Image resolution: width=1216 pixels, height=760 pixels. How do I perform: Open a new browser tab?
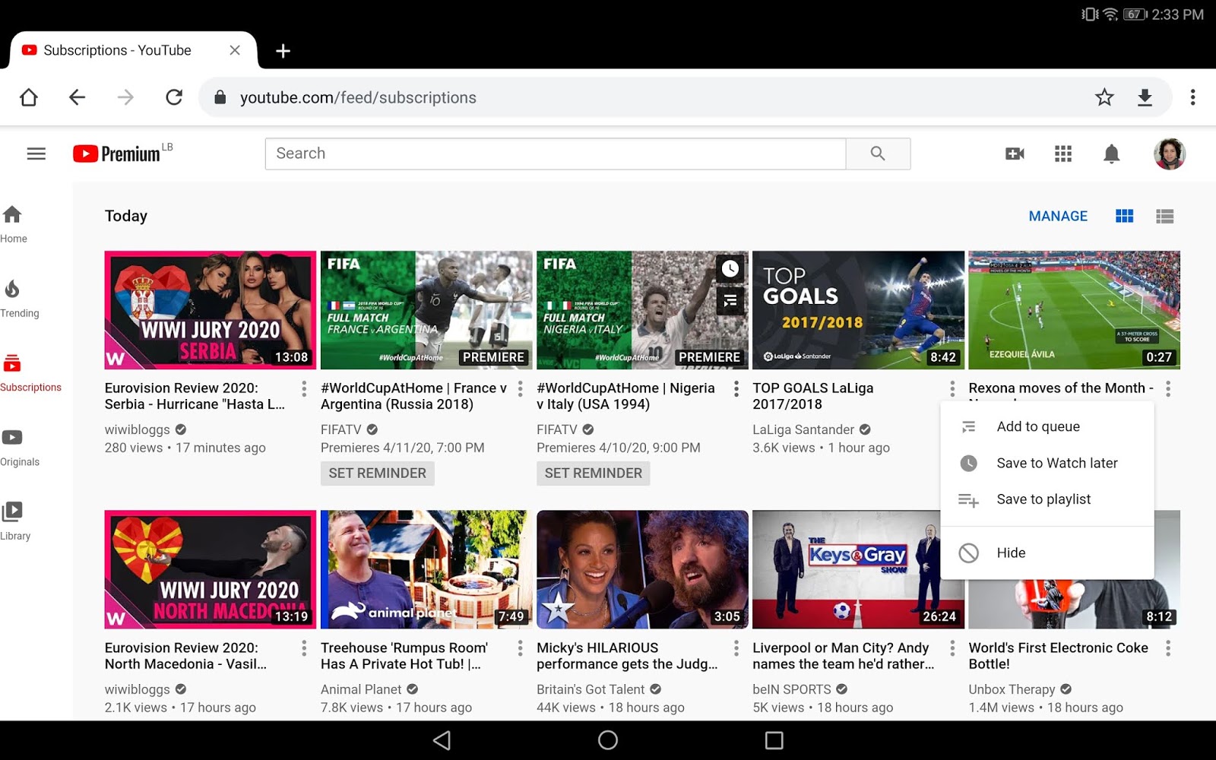point(283,51)
